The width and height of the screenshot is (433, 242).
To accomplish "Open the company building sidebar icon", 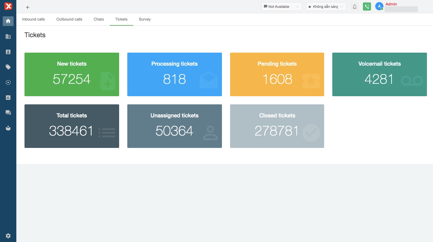I will [8, 37].
